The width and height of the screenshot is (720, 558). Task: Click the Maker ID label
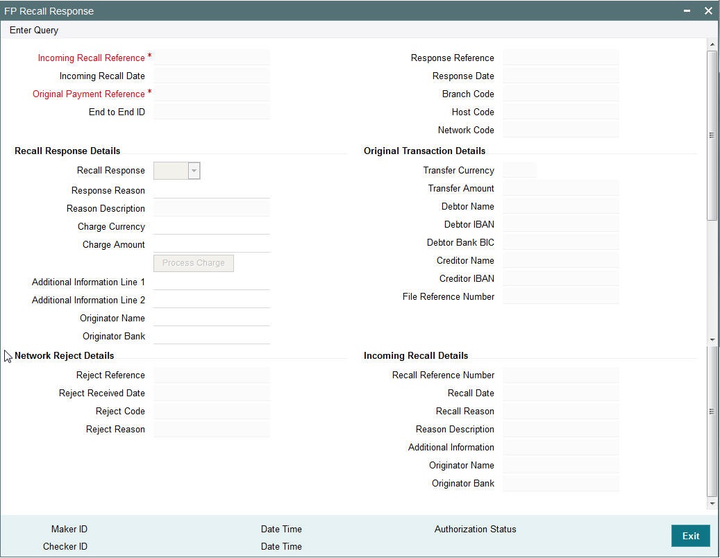(69, 529)
